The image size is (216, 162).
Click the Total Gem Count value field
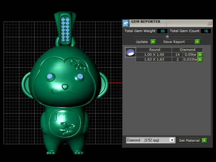click(x=206, y=31)
